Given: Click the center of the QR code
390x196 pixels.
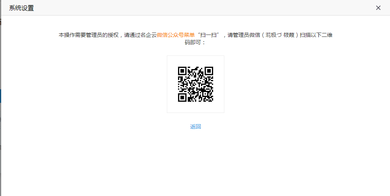Looking at the screenshot, I should [196, 84].
